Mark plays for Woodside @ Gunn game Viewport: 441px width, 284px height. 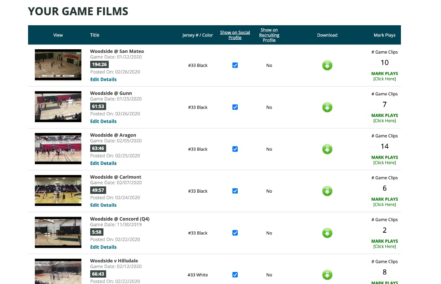pyautogui.click(x=384, y=118)
